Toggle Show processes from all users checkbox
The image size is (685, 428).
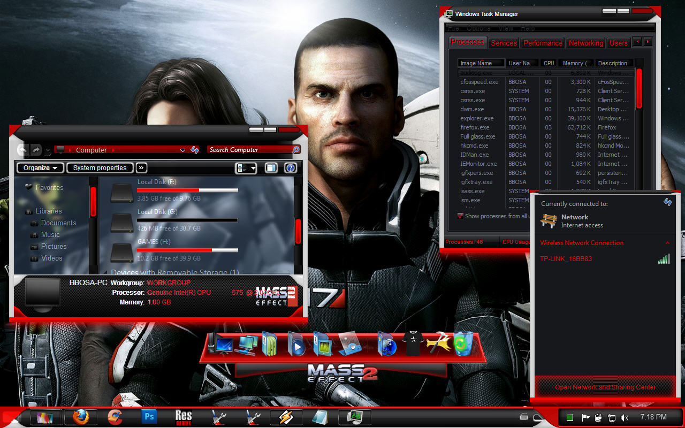point(460,216)
